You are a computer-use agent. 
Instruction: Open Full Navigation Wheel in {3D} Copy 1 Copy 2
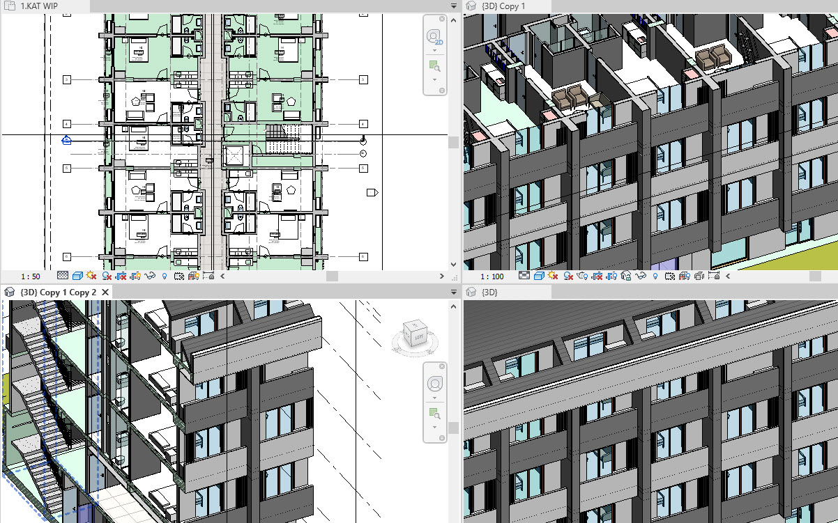[435, 384]
